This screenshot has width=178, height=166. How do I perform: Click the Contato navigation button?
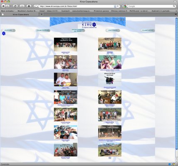148,30
